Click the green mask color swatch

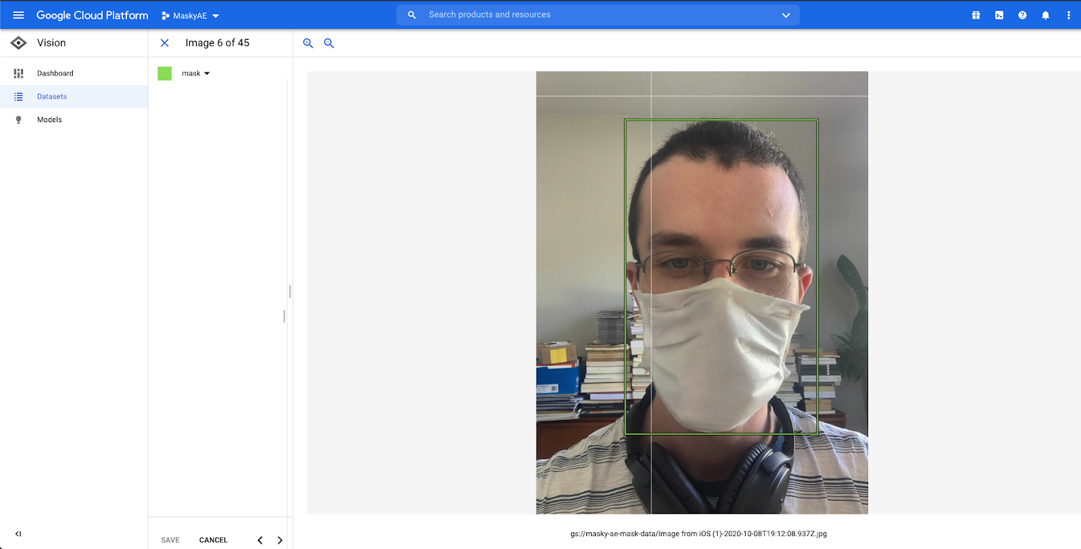[165, 74]
